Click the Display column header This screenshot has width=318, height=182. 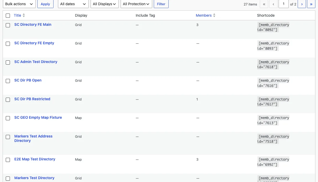click(x=81, y=15)
